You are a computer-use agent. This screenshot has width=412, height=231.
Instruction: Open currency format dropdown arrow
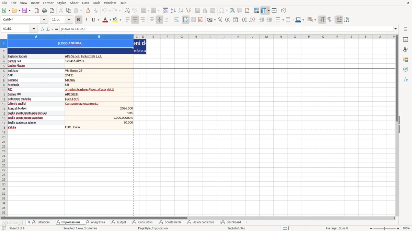pyautogui.click(x=215, y=20)
